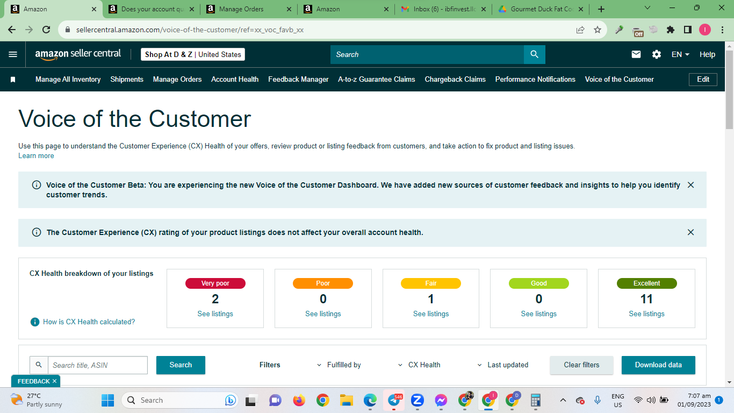
Task: Open A-to-z Guarantee Claims page
Action: tap(377, 80)
